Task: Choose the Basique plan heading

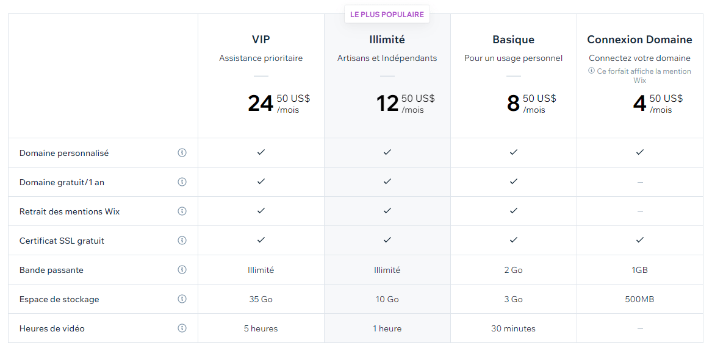Action: 513,40
